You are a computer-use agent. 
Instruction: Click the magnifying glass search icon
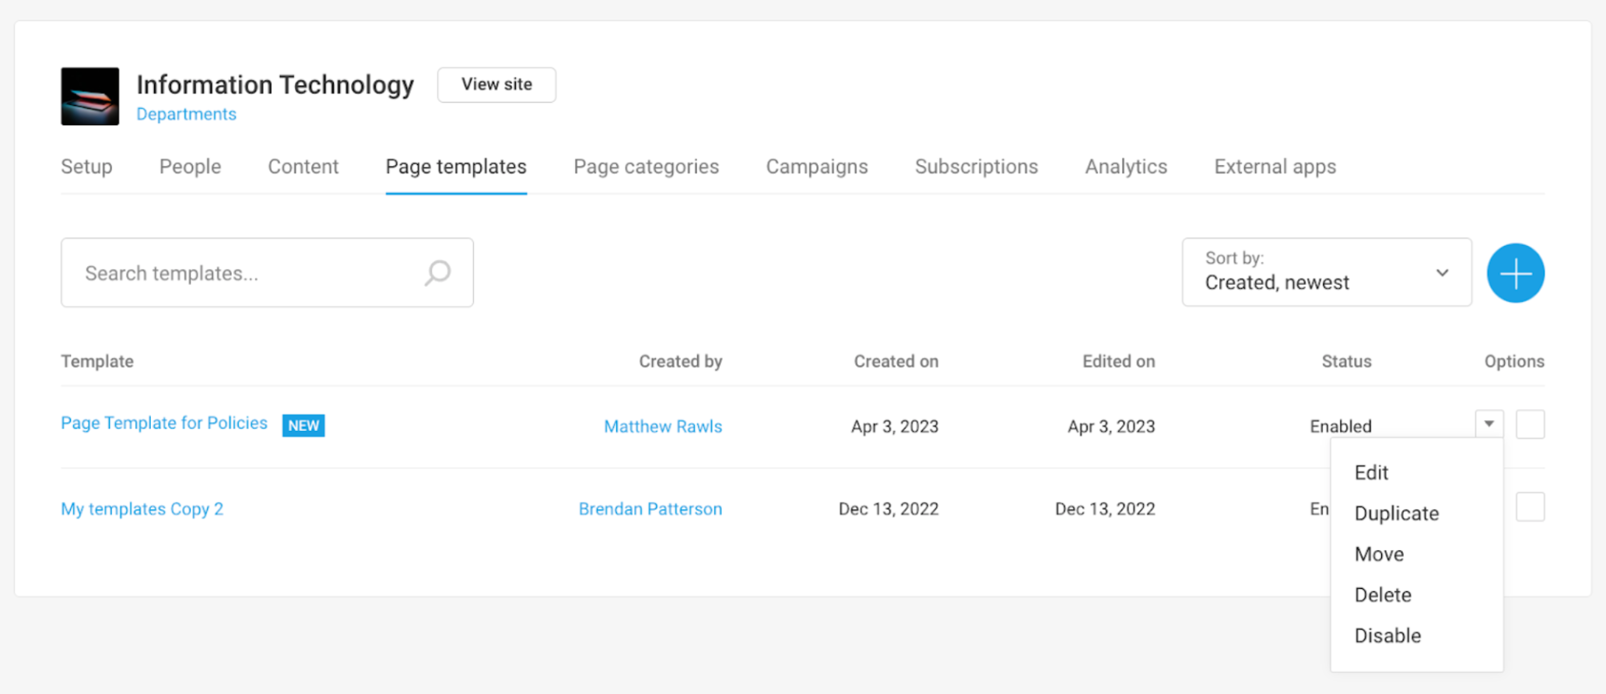[437, 273]
